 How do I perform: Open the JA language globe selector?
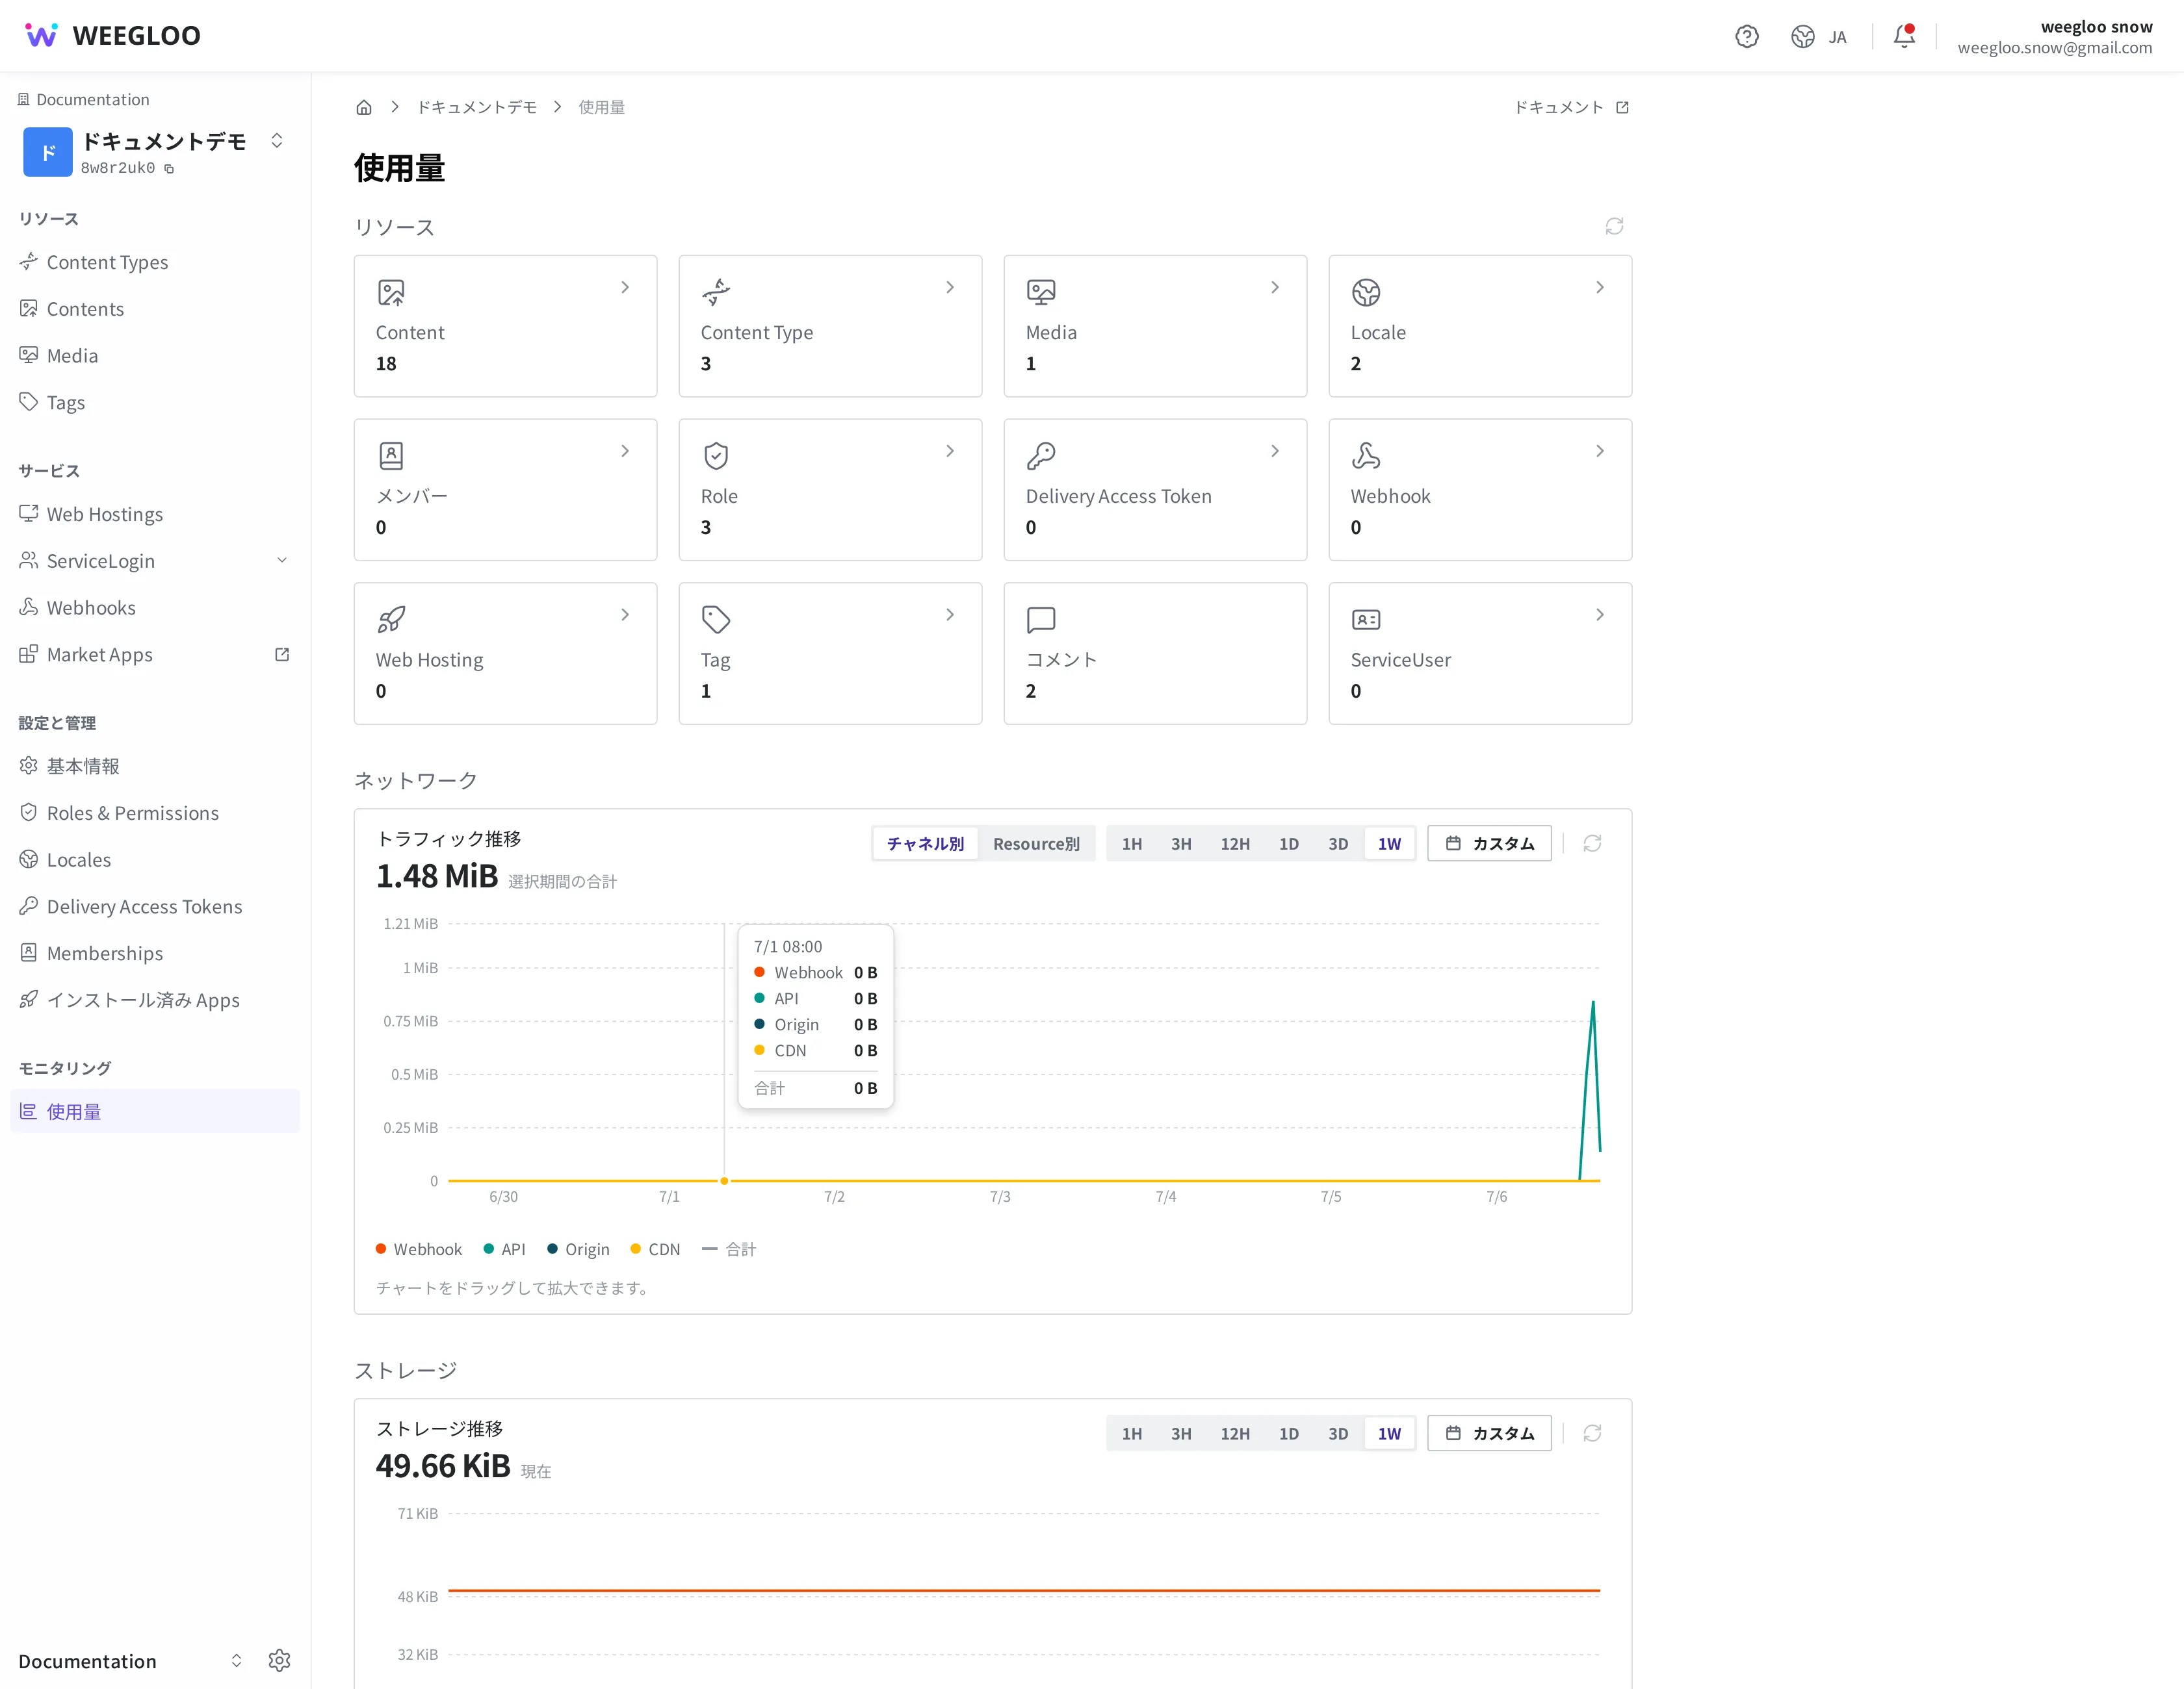pos(1818,37)
